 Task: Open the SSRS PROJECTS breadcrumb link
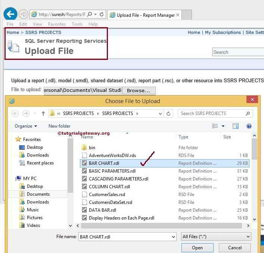click(43, 32)
